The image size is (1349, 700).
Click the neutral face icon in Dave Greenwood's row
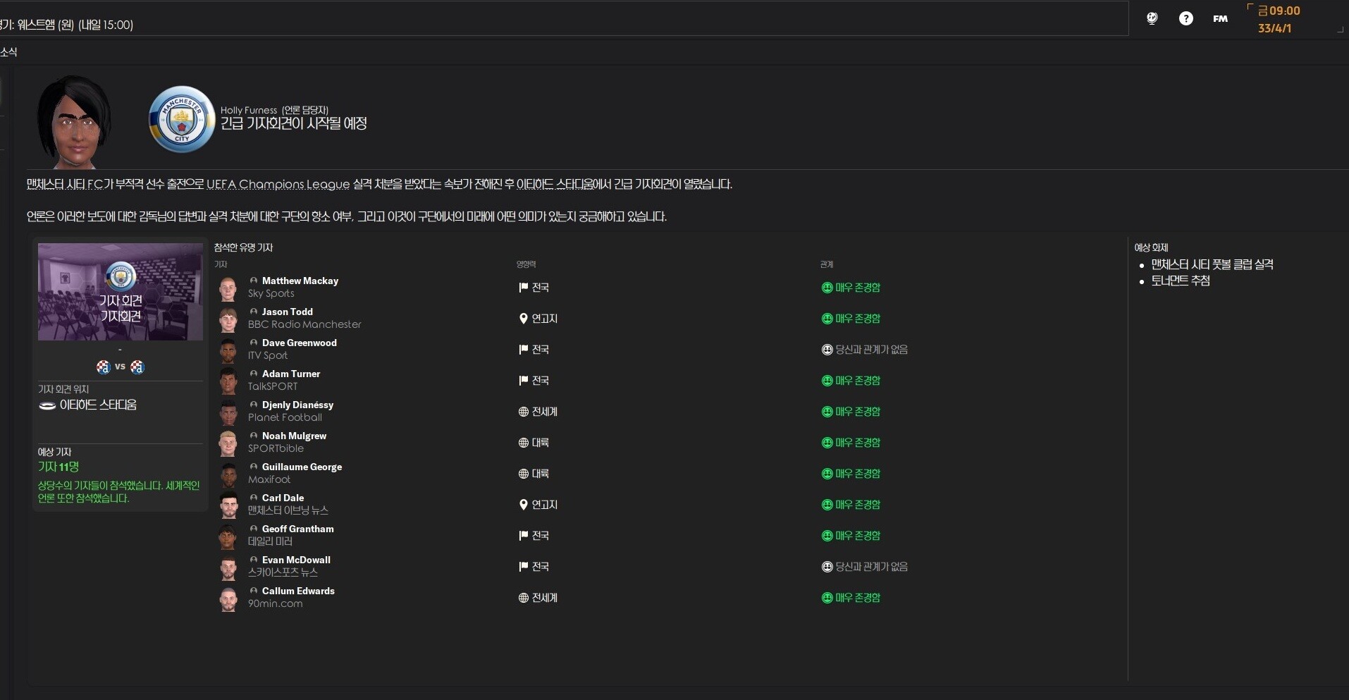pos(827,350)
